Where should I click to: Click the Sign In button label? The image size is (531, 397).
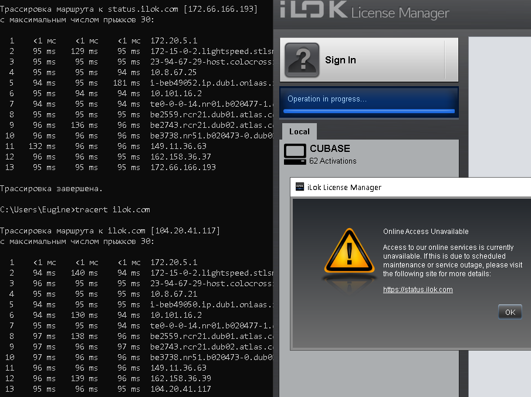[x=340, y=60]
